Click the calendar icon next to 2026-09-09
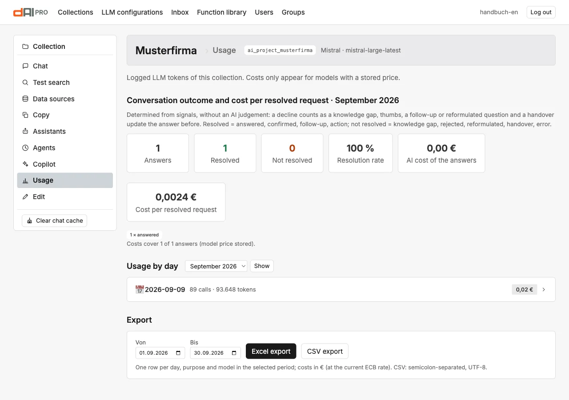 click(140, 289)
